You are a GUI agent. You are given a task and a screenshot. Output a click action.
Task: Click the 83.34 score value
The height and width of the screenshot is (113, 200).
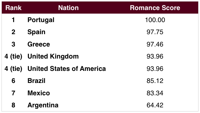click(x=155, y=93)
